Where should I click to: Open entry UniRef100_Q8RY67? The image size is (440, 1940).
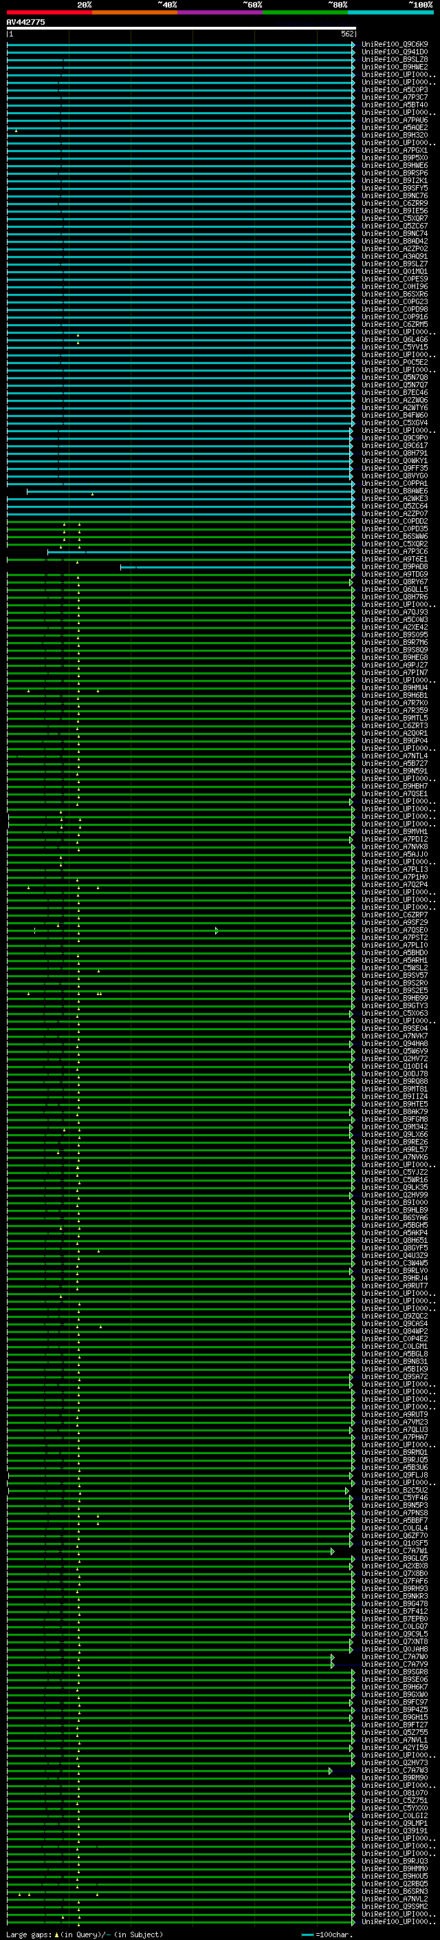point(395,582)
